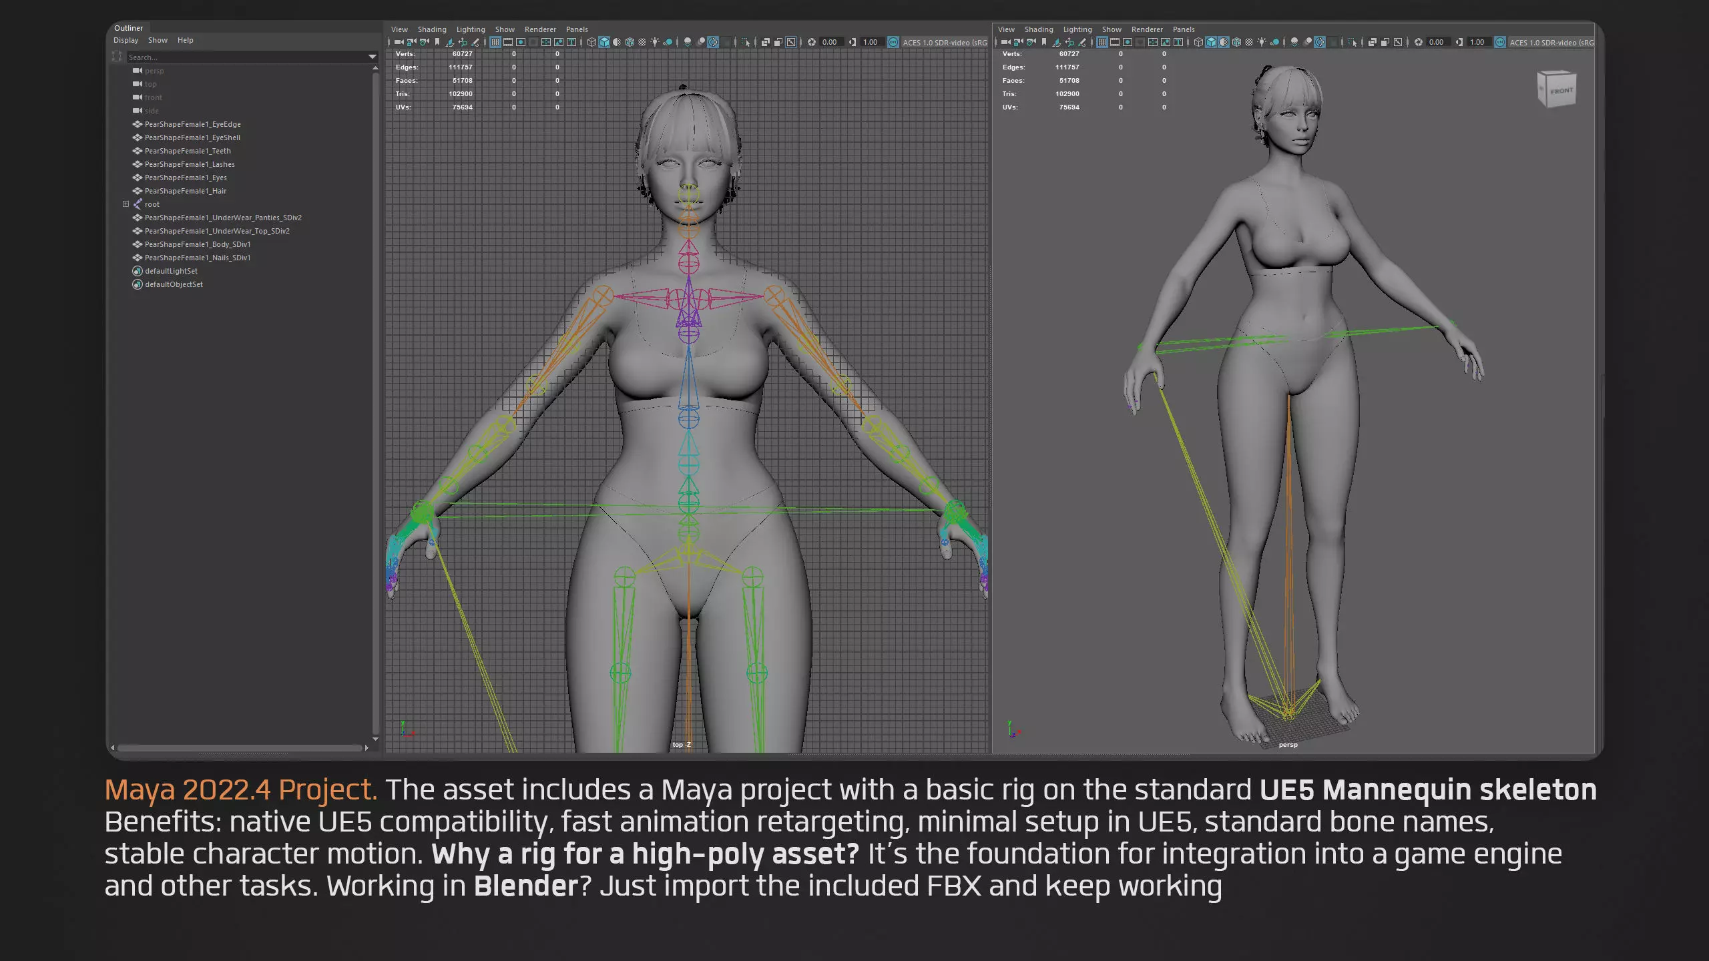Click Outliner vertical scroll down arrow

coord(375,739)
